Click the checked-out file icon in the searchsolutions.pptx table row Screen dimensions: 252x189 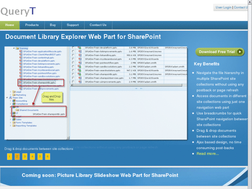click(x=79, y=70)
